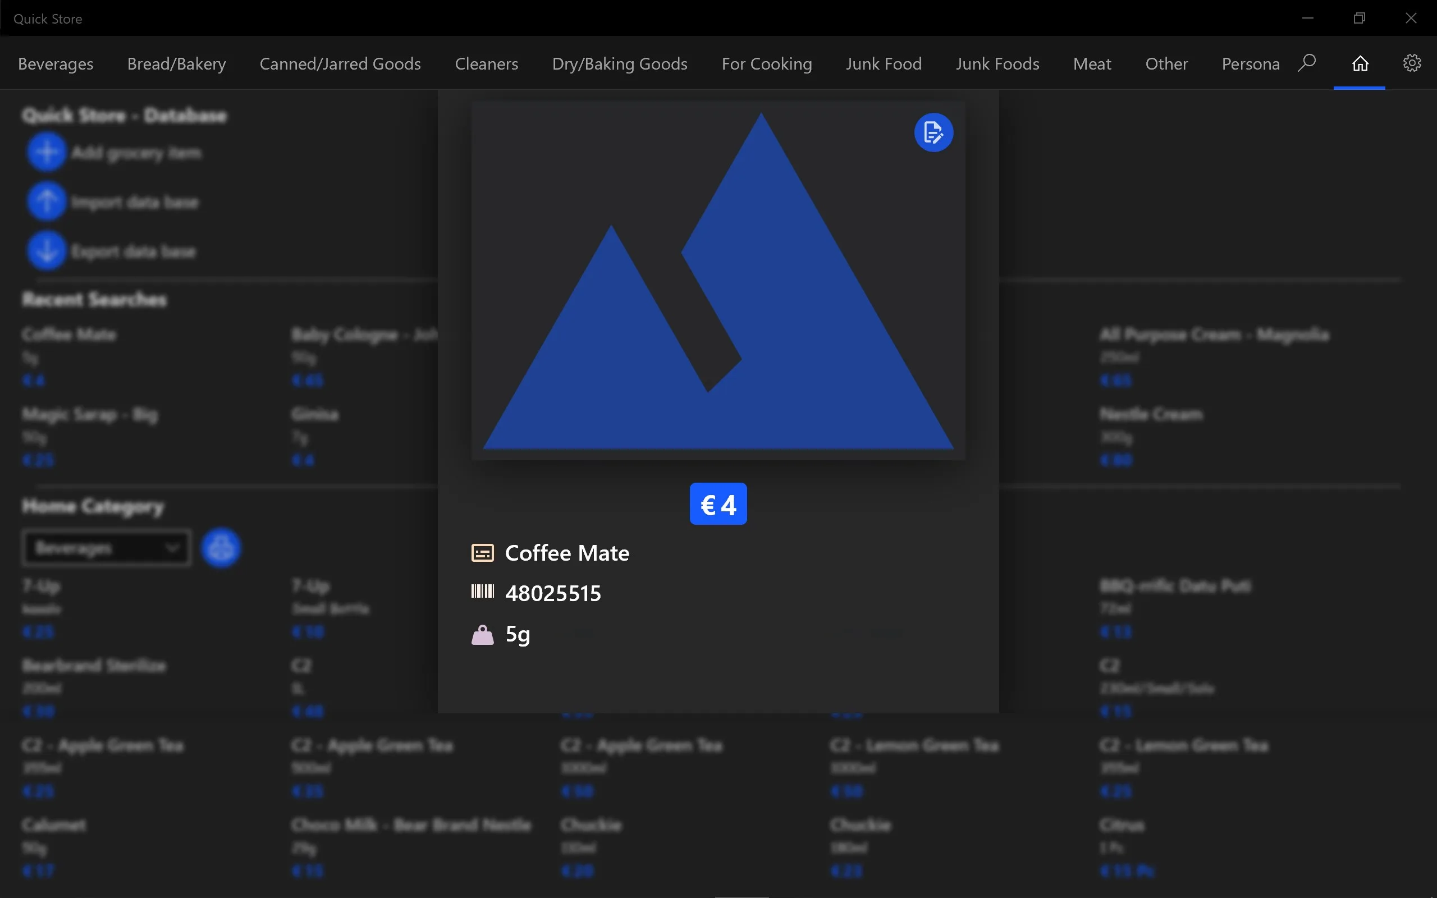
Task: Open the Dry/Baking Goods tab
Action: [620, 63]
